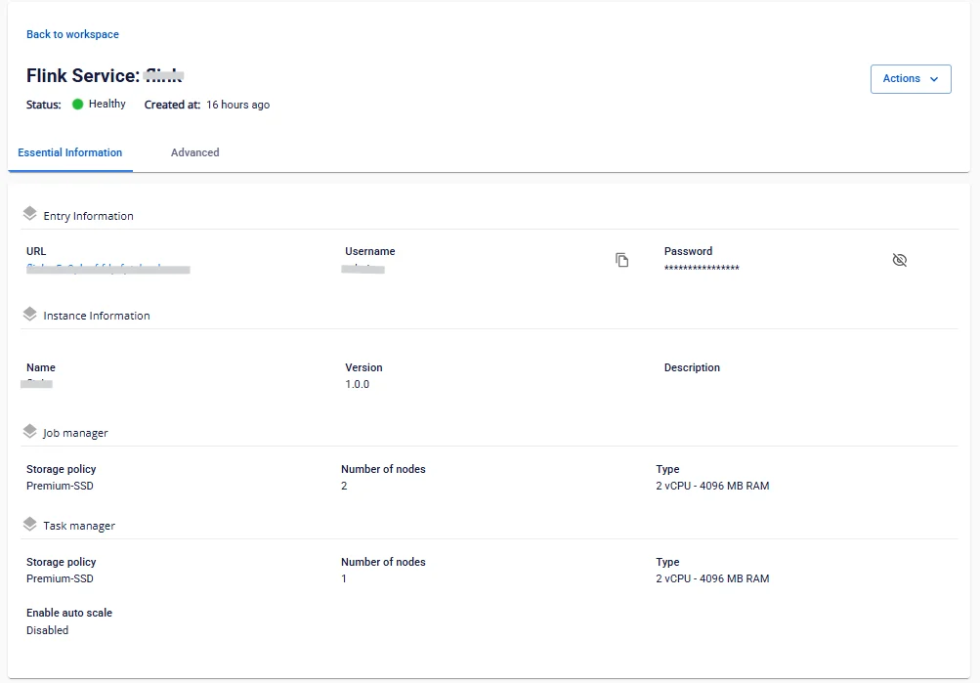Click the Job manager type 2 vCPU - 4096 MB RAM
This screenshot has width=980, height=683.
click(x=712, y=486)
